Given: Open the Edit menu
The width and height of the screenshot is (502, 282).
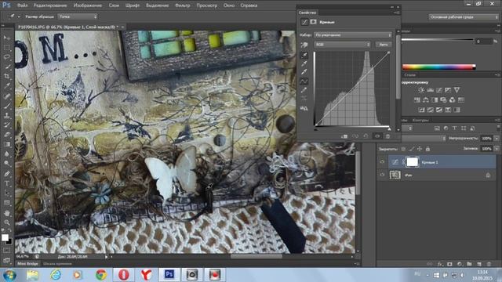Looking at the screenshot, I should pyautogui.click(x=50, y=5).
